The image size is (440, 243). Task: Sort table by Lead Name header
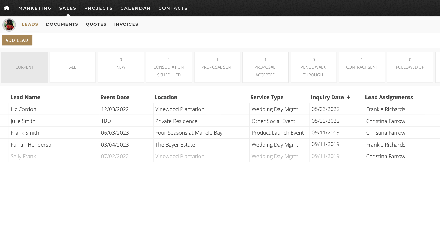[25, 97]
